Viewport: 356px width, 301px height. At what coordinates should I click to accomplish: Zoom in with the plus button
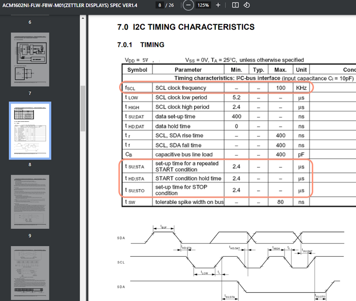click(x=218, y=5)
